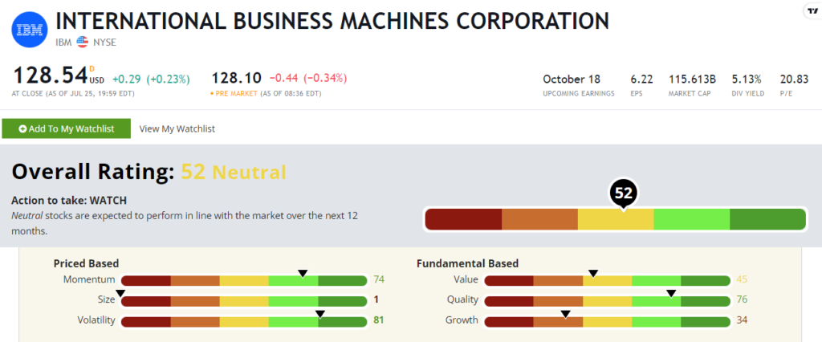Click the NYSE exchange label
The width and height of the screenshot is (822, 342).
pos(104,43)
